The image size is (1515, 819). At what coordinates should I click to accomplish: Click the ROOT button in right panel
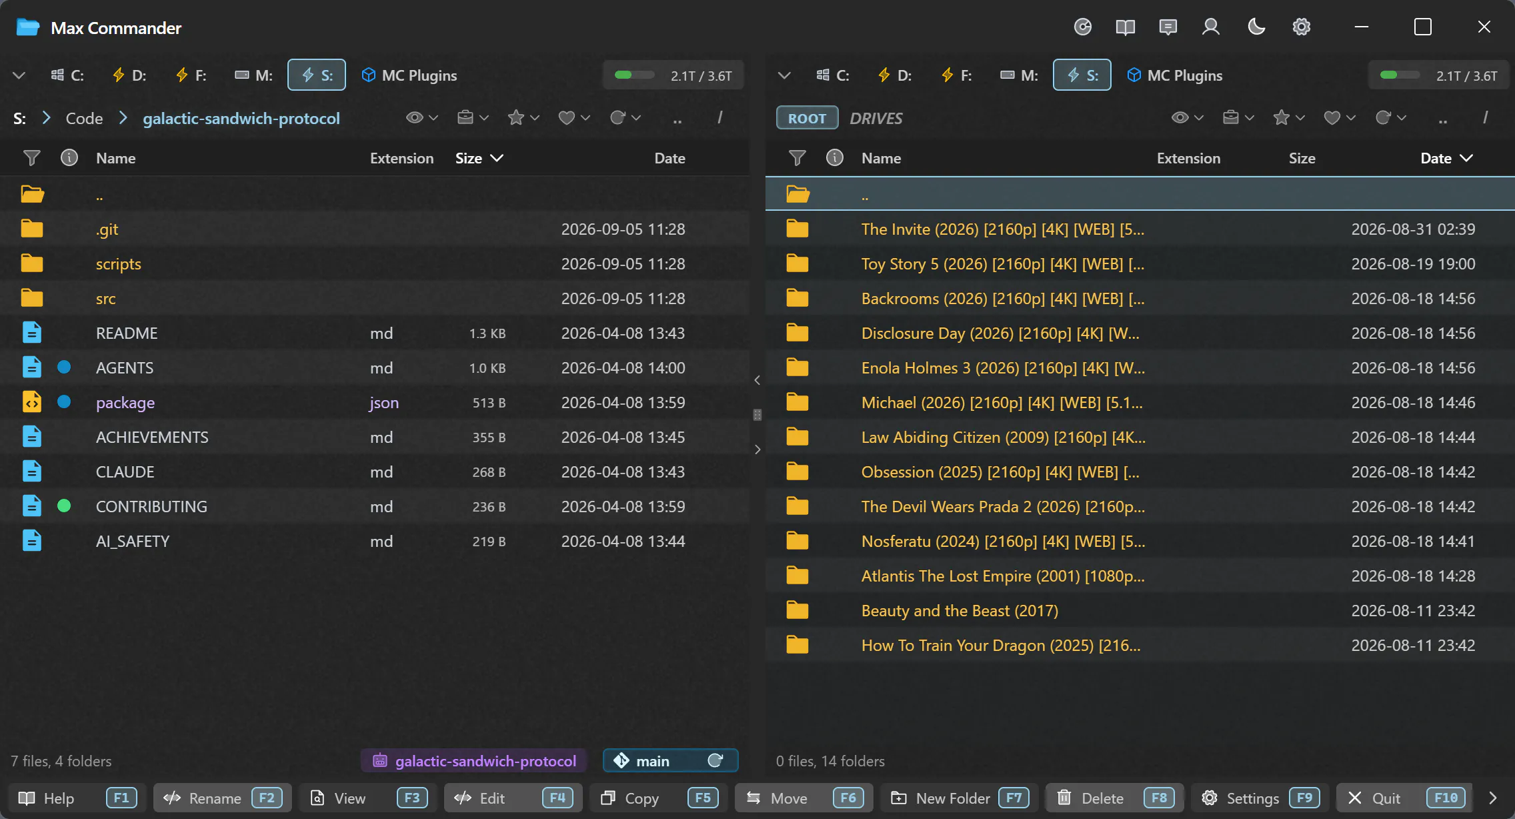[807, 118]
